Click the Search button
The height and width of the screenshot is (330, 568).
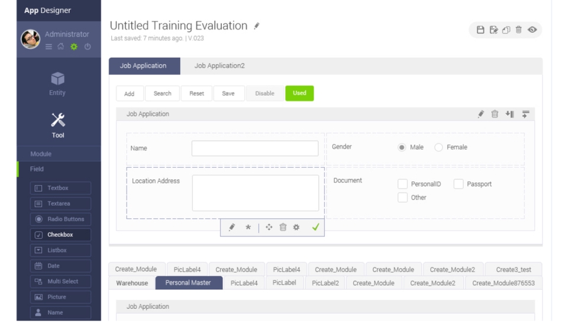162,94
